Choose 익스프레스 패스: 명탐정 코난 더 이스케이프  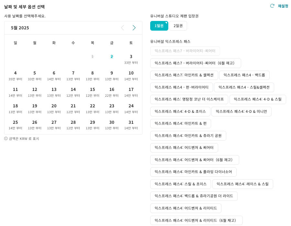[189, 99]
